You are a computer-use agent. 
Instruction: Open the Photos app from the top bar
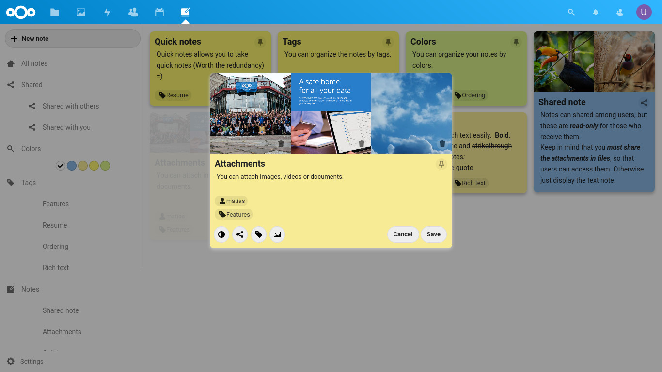click(81, 12)
